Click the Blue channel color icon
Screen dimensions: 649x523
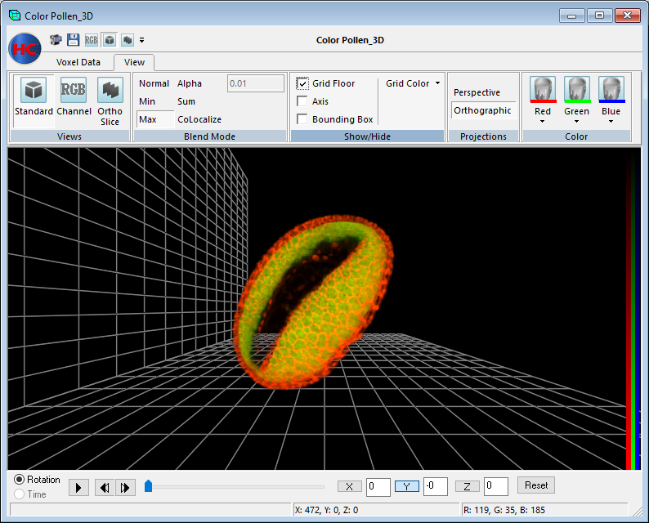pyautogui.click(x=611, y=88)
